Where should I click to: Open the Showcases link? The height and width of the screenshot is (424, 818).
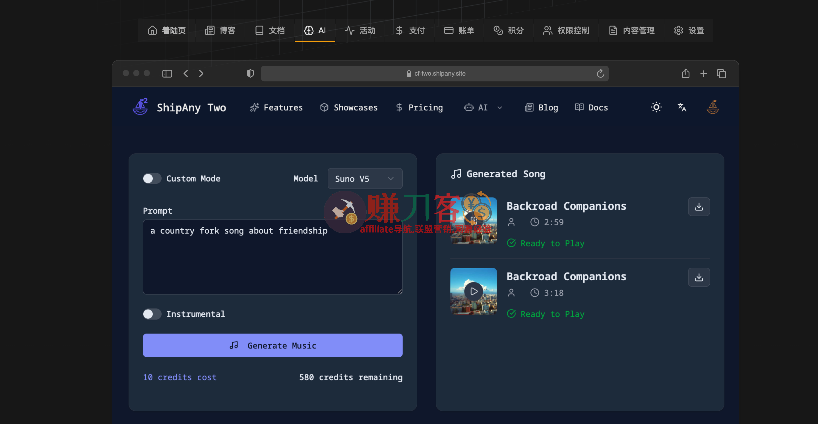[x=349, y=108]
